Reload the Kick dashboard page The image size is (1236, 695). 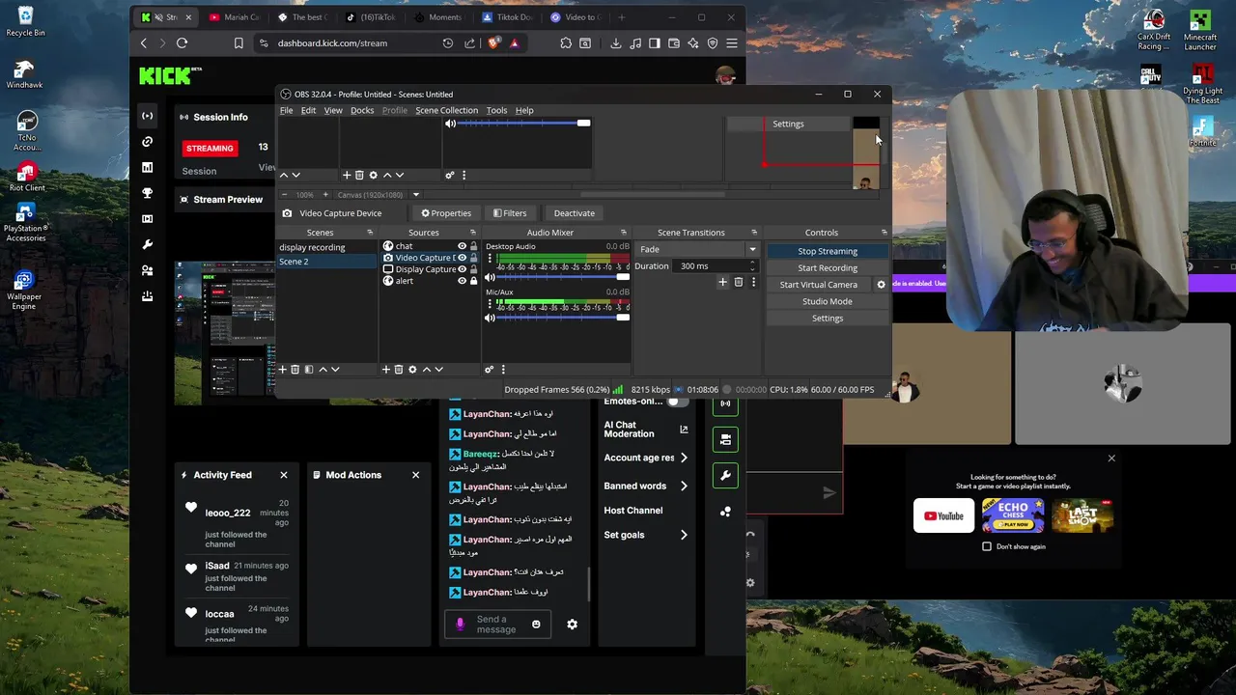pyautogui.click(x=182, y=42)
